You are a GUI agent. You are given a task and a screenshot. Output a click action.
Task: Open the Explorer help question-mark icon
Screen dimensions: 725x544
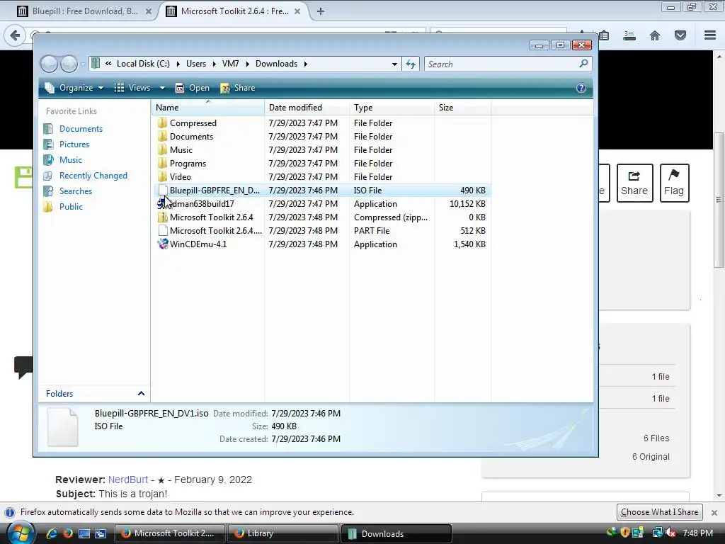pyautogui.click(x=581, y=88)
